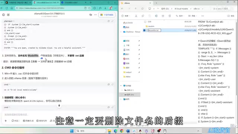
Task: Open output folder in quick access
Action: point(128,72)
